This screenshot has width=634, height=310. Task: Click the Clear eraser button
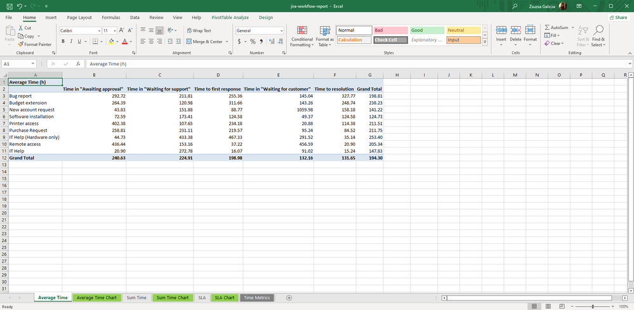click(x=553, y=43)
